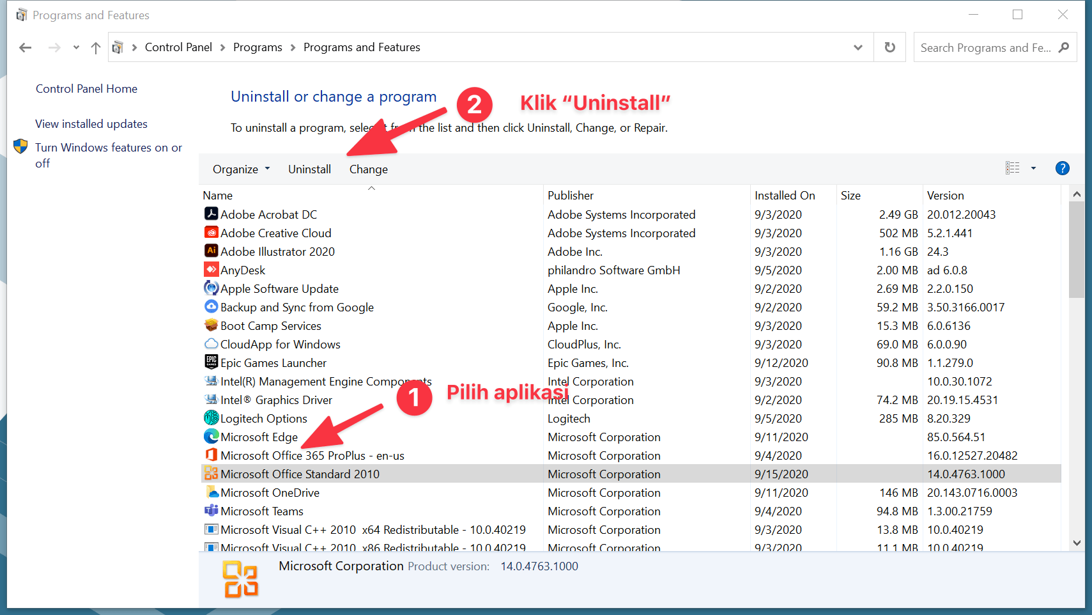The height and width of the screenshot is (615, 1092).
Task: Select the Microsoft Edge icon
Action: [211, 436]
